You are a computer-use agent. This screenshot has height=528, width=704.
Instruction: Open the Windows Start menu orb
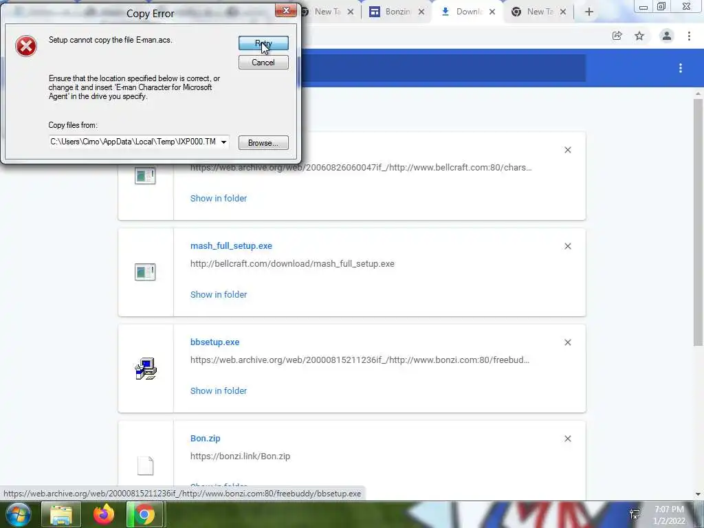[x=18, y=514]
